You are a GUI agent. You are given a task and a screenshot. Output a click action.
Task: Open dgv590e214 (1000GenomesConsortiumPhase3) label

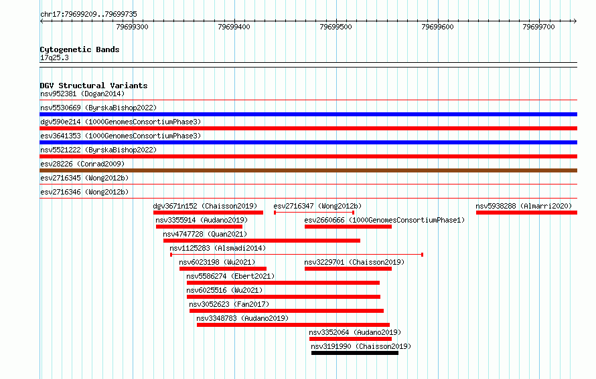pyautogui.click(x=121, y=122)
